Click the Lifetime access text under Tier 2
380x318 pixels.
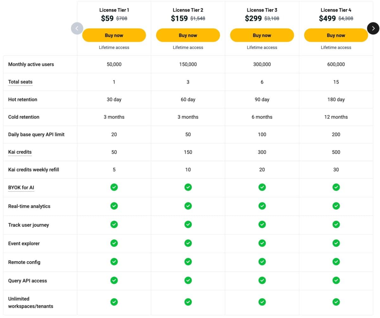(x=188, y=48)
